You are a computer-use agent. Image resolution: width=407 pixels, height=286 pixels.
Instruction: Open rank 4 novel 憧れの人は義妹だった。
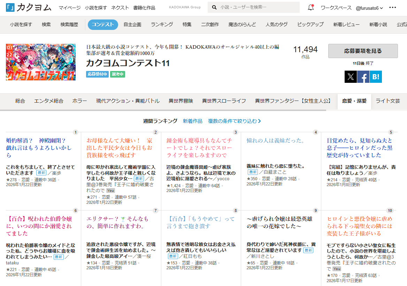[x=275, y=141]
